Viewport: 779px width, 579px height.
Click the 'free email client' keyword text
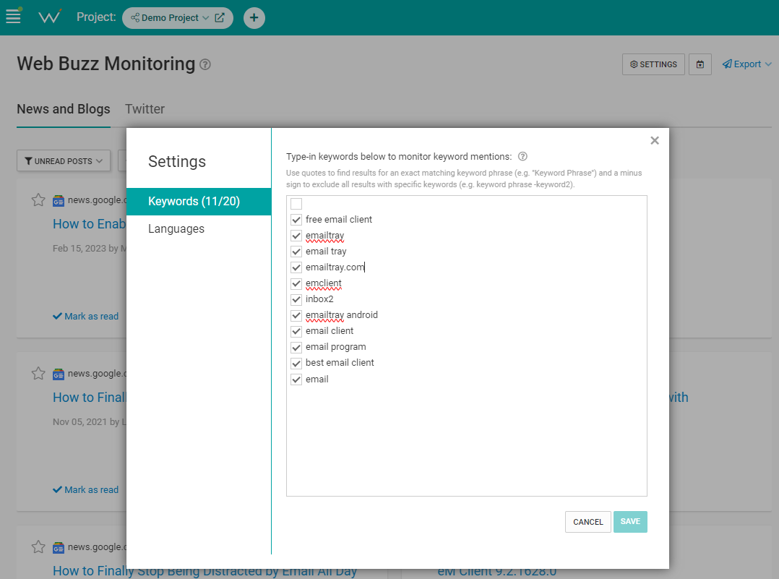click(x=339, y=220)
